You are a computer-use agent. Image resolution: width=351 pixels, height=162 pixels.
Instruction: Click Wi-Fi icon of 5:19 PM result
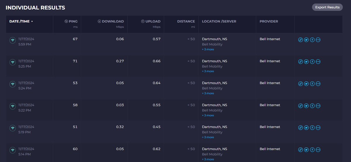13,128
